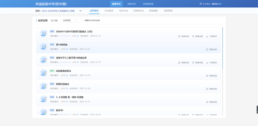Open the 全部类型 type filter dropdown
Screen dimensions: 258x126
70,20
